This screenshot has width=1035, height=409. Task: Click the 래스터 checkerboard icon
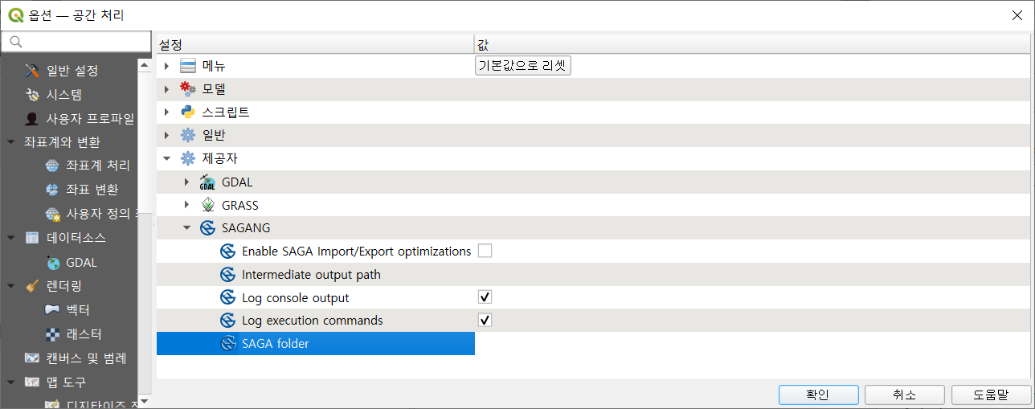click(52, 334)
